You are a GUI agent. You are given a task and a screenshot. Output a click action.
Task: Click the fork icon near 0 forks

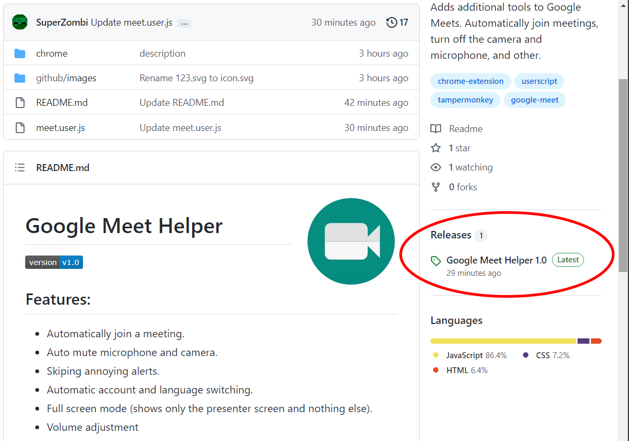[436, 187]
